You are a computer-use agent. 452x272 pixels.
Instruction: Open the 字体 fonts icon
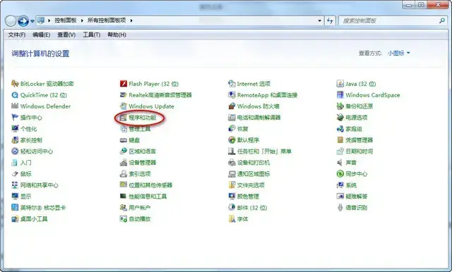pos(232,219)
